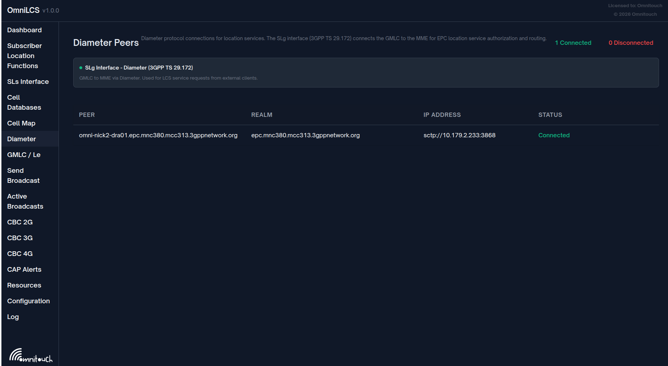The width and height of the screenshot is (668, 366).
Task: Click the Omnitouch logo in the sidebar
Action: coord(31,355)
